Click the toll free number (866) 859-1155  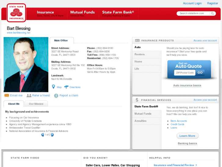coord(107,55)
